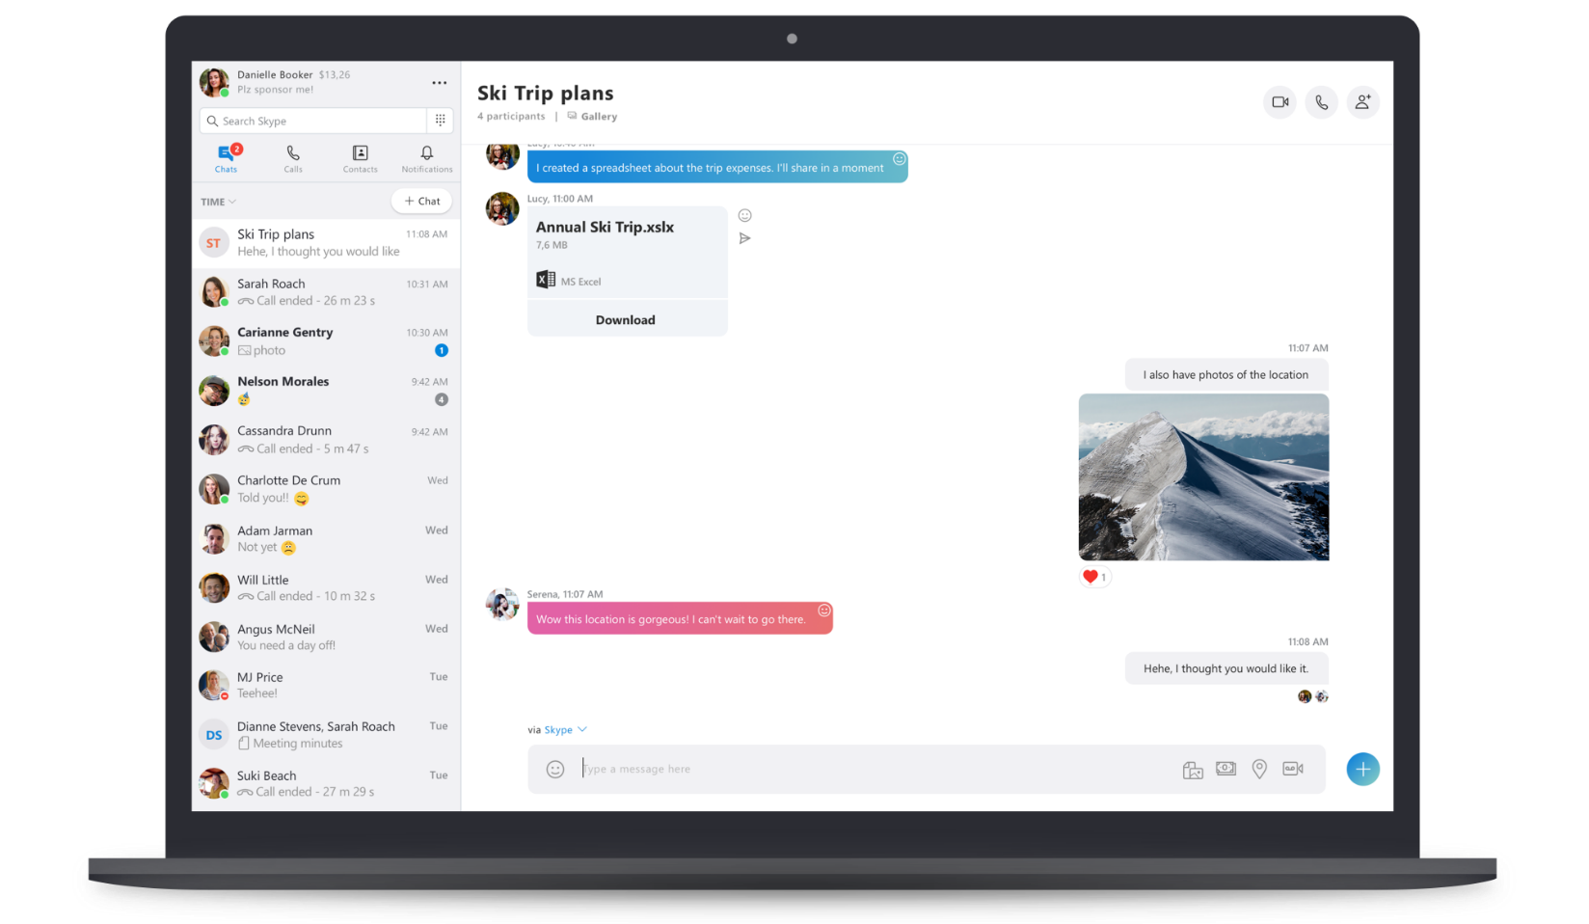Click in the Type a message field
Image resolution: width=1589 pixels, height=924 pixels.
pyautogui.click(x=771, y=769)
